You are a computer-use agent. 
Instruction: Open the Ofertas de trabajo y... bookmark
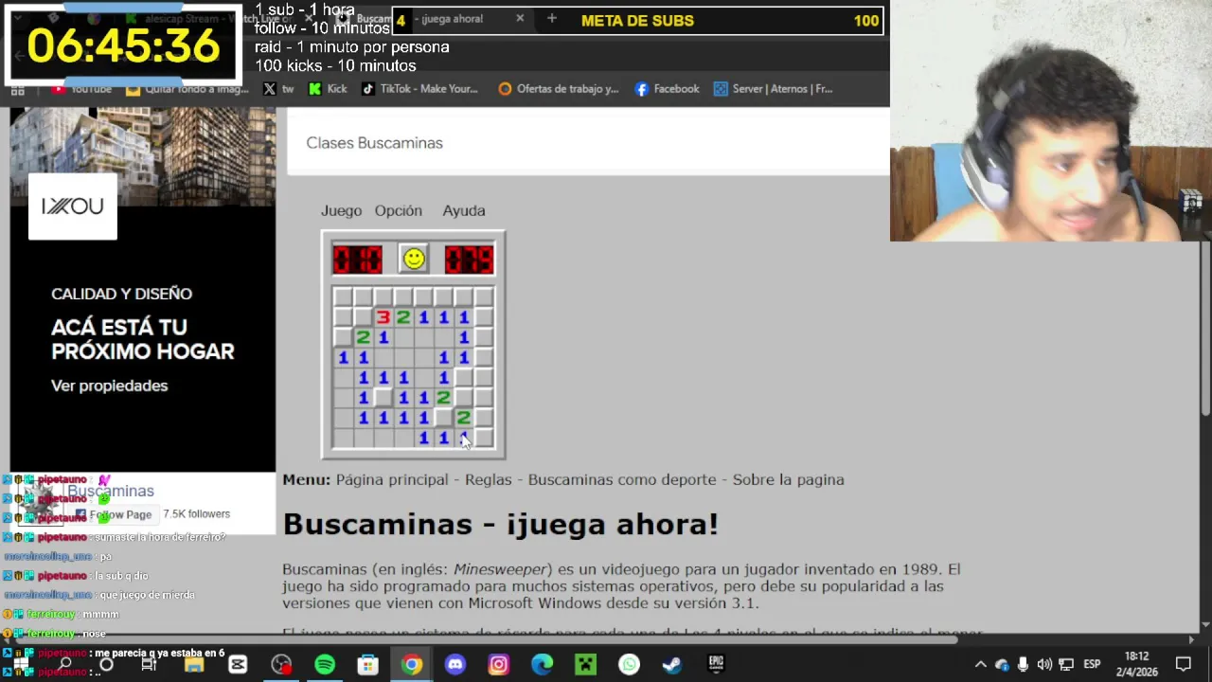coord(558,89)
